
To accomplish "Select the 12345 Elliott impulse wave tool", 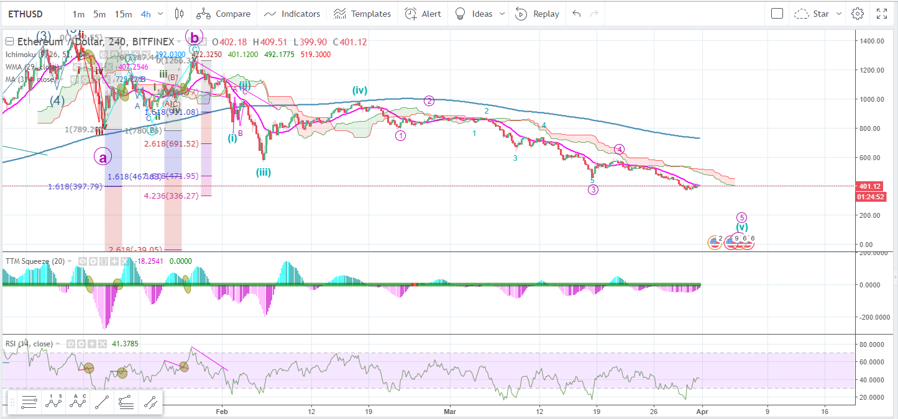I will click(x=53, y=402).
